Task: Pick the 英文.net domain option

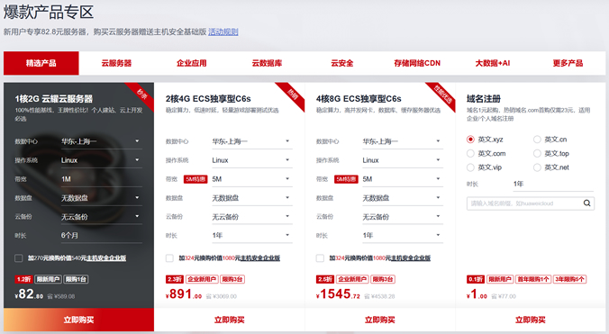Action: click(537, 167)
